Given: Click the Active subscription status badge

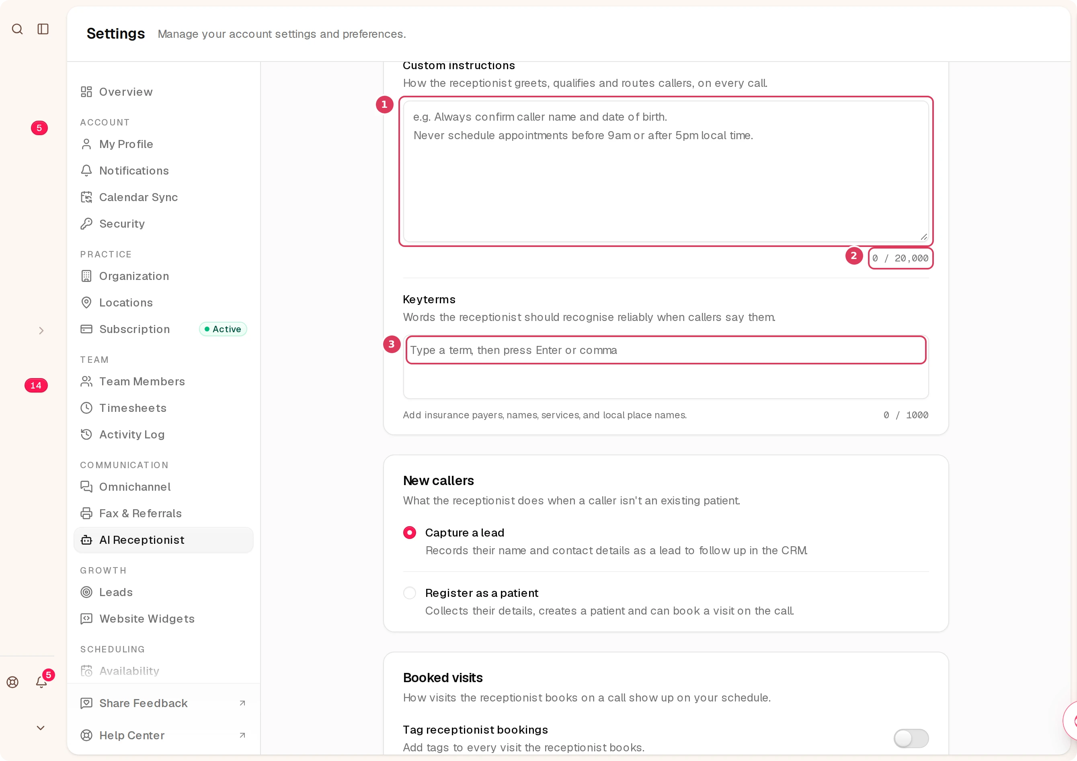Looking at the screenshot, I should coord(223,329).
